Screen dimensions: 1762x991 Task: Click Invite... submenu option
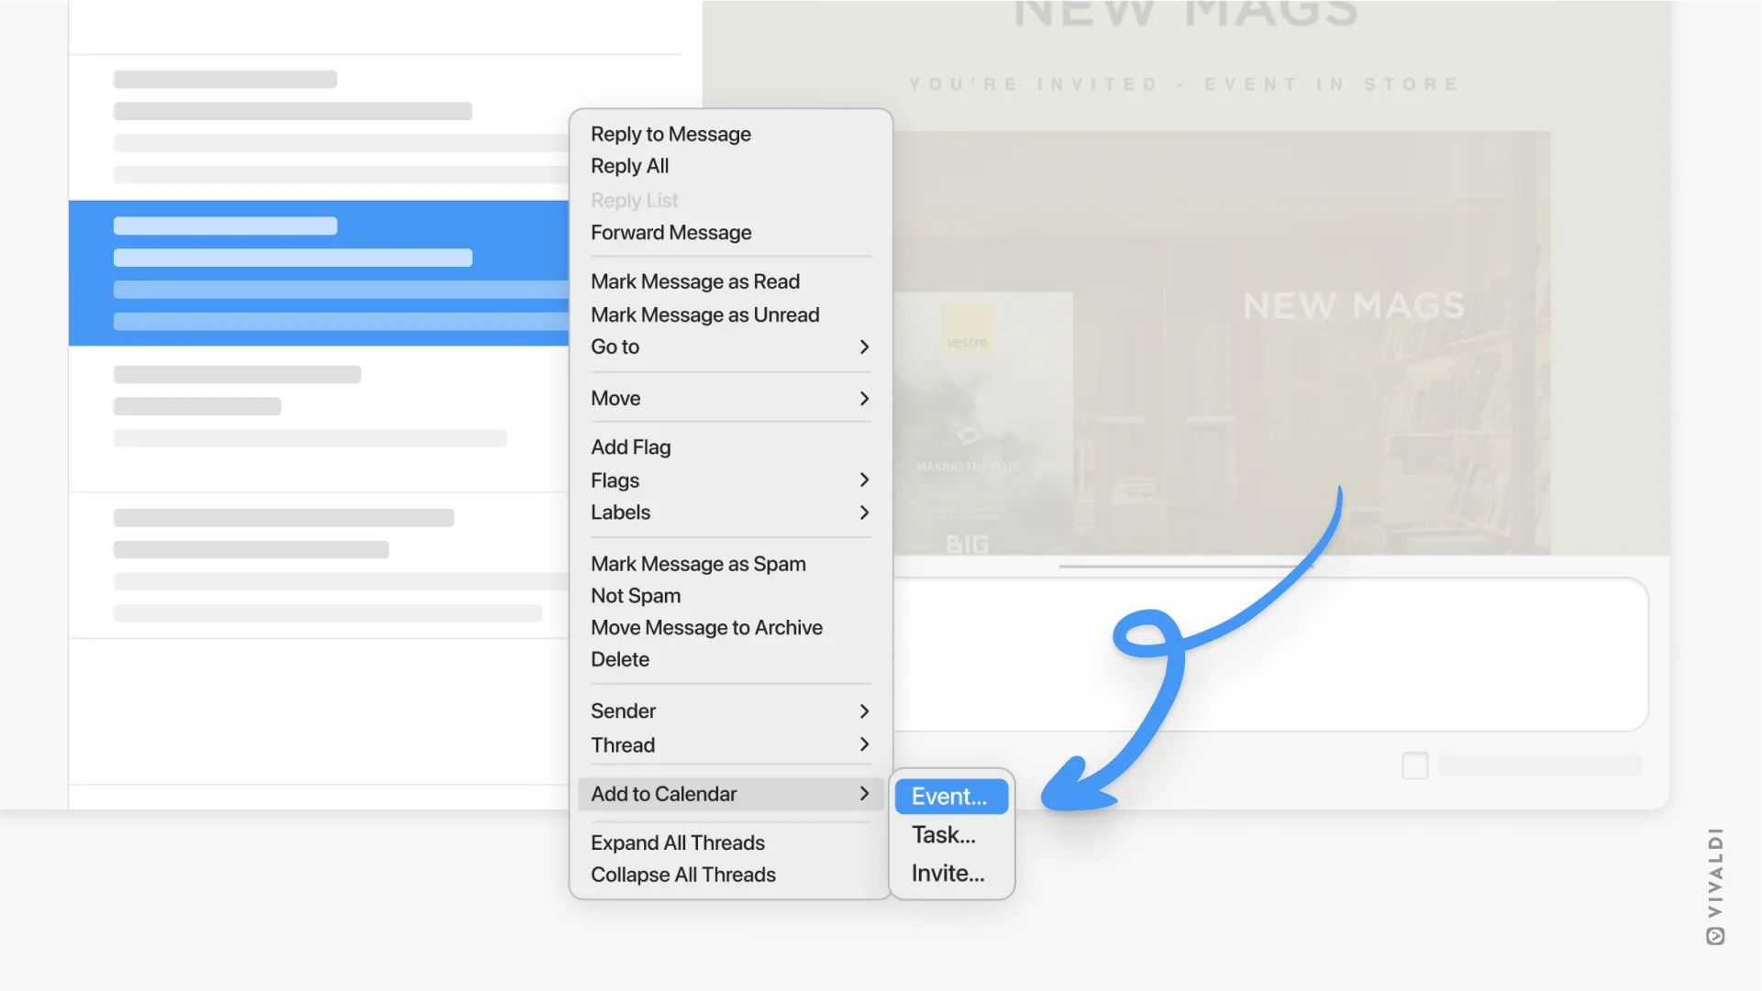(947, 874)
